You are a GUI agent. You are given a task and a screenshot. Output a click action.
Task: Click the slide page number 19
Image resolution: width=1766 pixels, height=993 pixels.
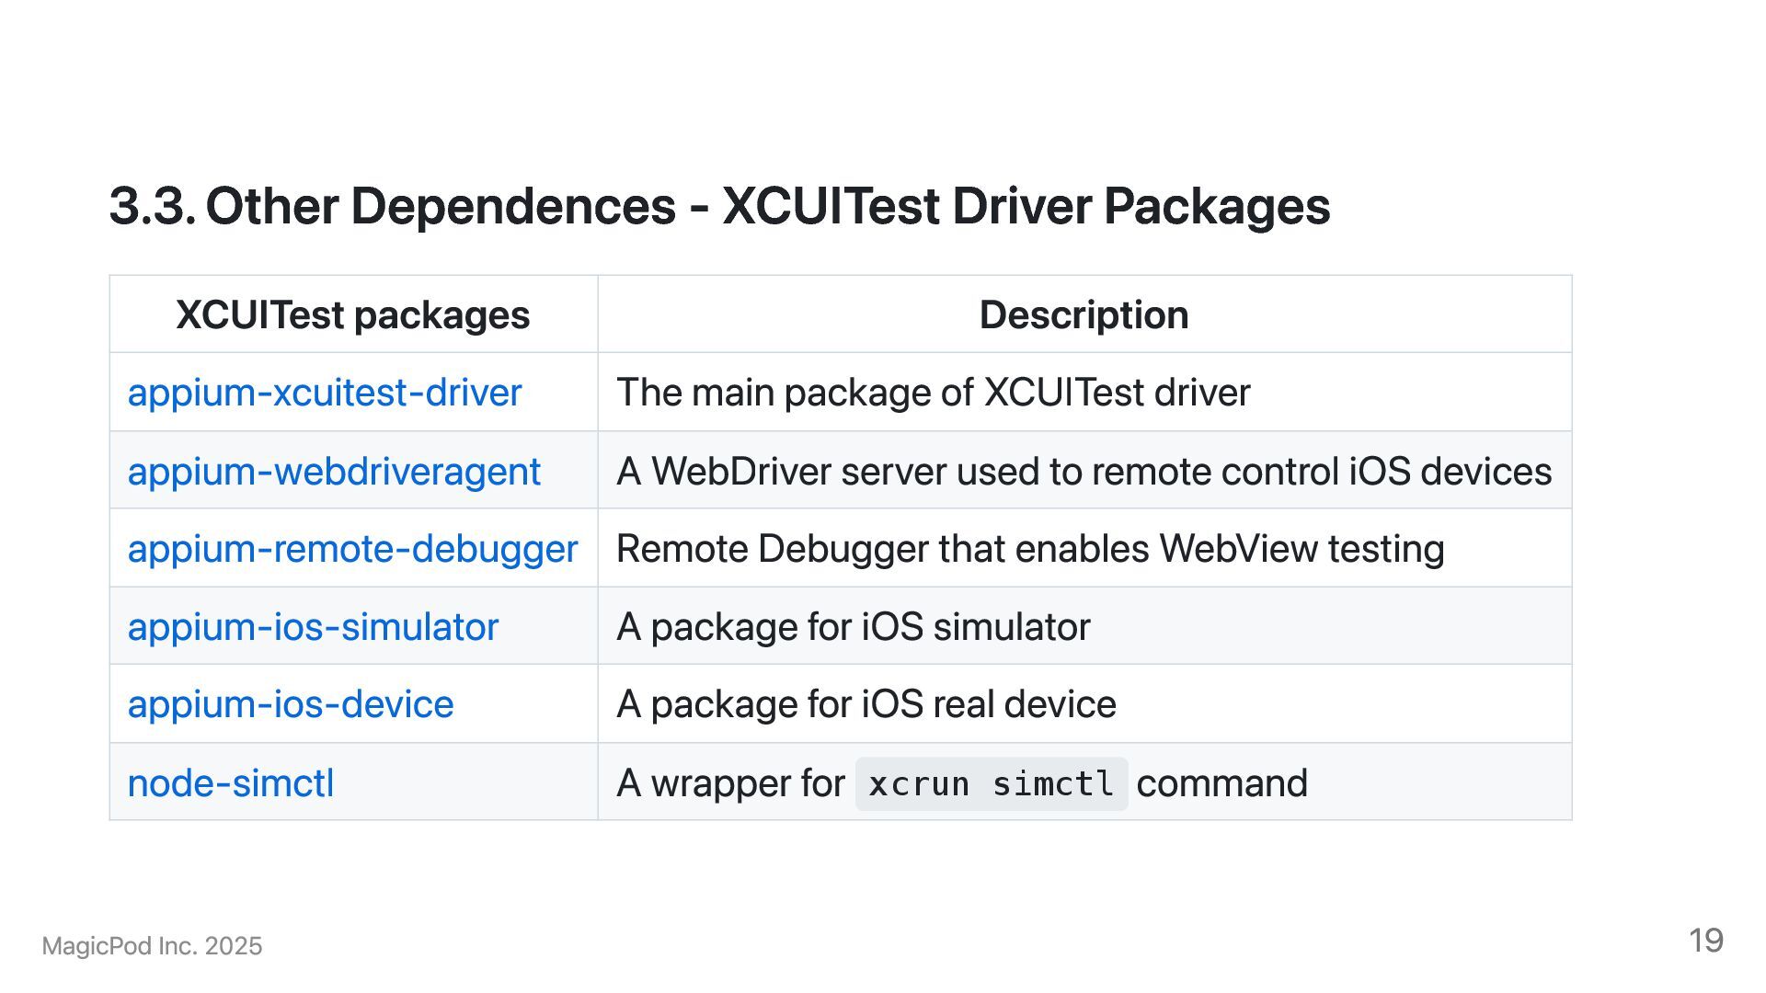point(1705,941)
